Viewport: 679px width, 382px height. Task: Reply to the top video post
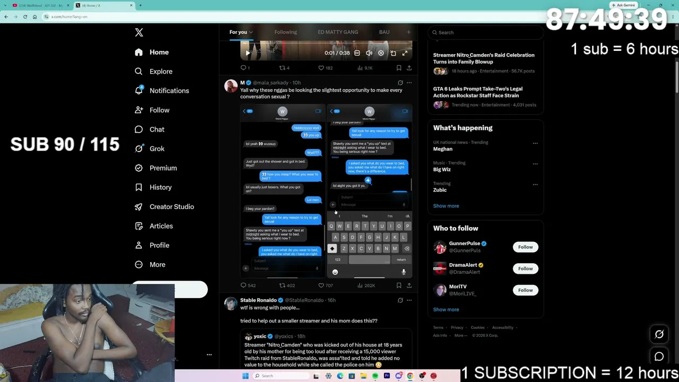tap(245, 68)
